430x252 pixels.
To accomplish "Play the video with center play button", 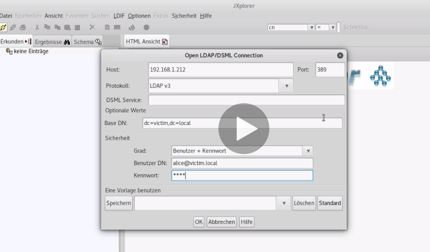I will pos(243,129).
